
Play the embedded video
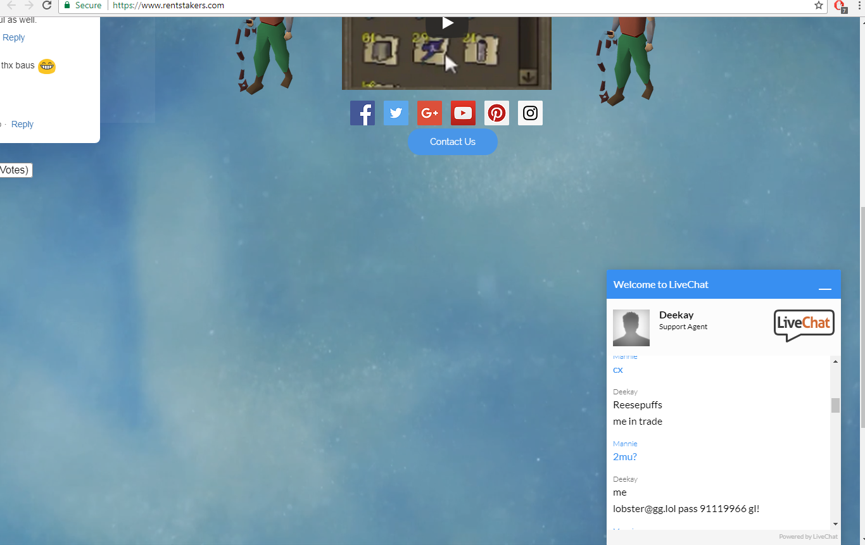[x=447, y=23]
